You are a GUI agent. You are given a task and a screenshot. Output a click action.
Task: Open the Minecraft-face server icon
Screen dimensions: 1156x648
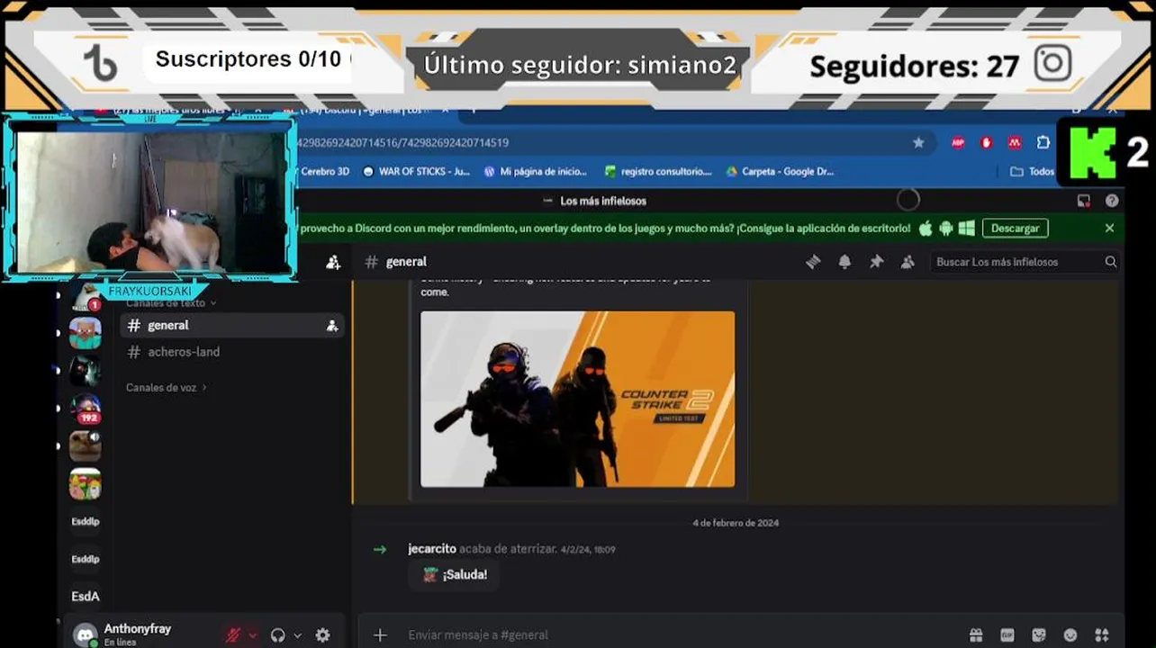[86, 333]
